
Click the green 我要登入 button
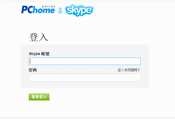pos(39,97)
